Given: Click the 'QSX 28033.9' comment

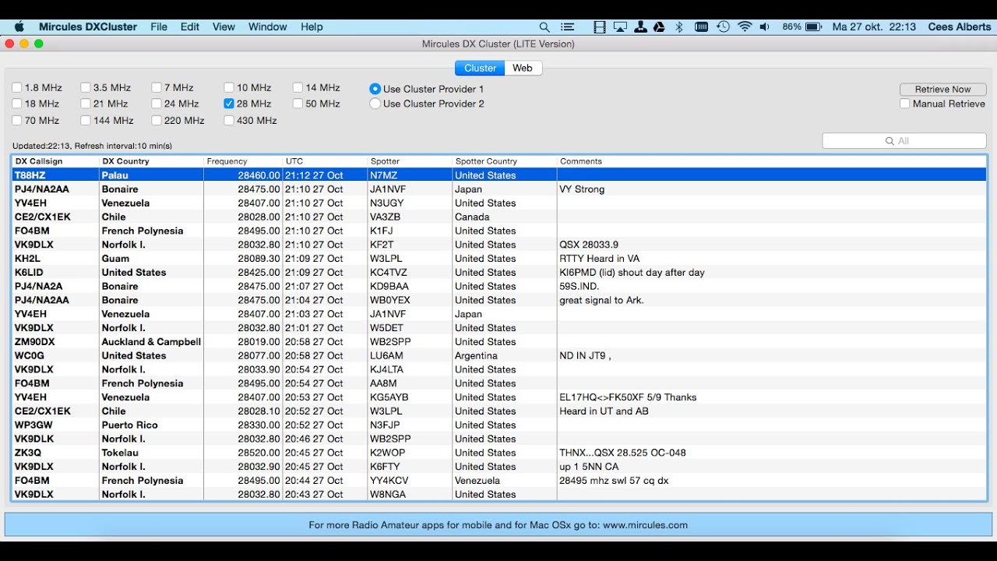Looking at the screenshot, I should (x=589, y=245).
